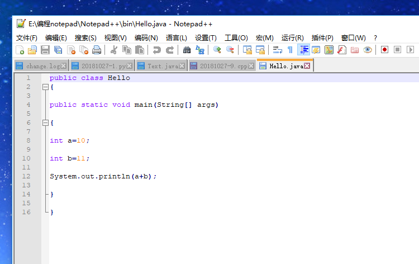Open the 窗口(W) menu
The image size is (419, 264).
tap(353, 38)
